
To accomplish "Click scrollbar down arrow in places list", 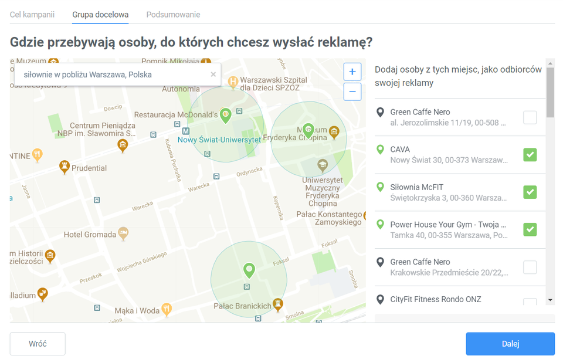I will click(x=551, y=300).
